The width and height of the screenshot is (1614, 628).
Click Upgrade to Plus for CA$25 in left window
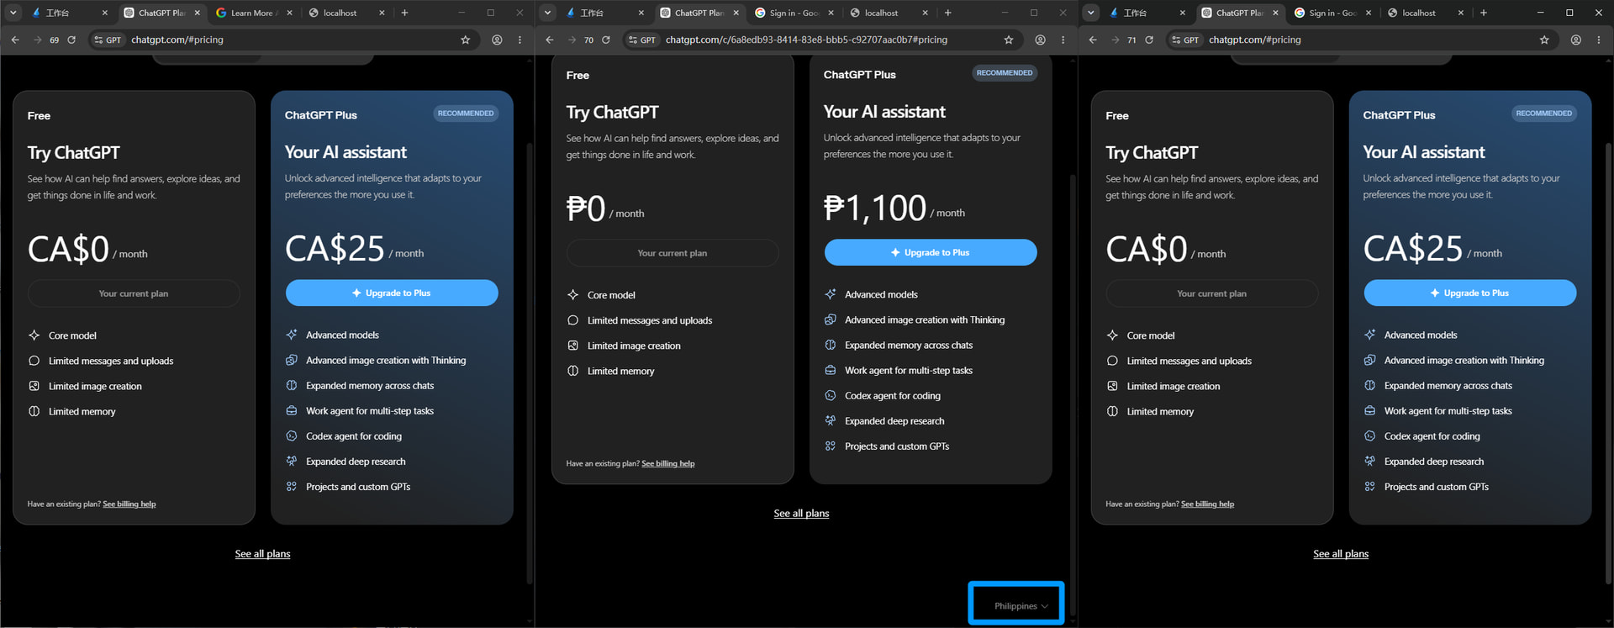click(x=392, y=293)
